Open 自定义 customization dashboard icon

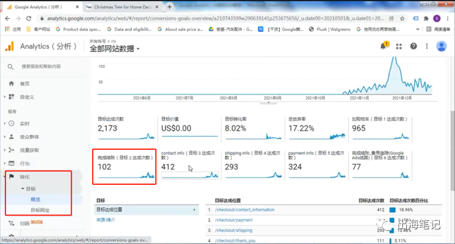tap(12, 97)
